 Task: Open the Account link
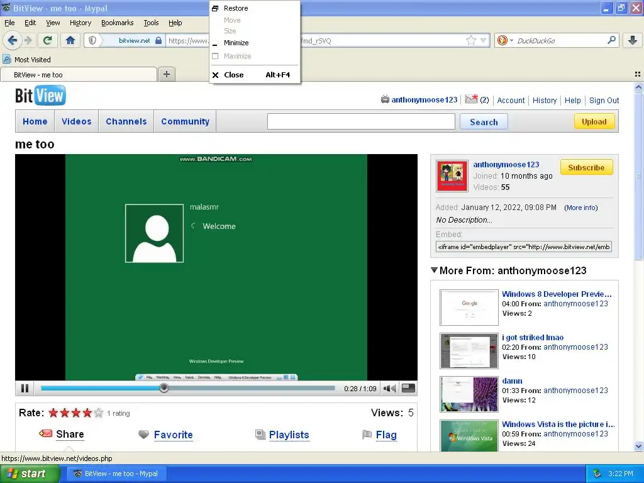click(x=511, y=100)
